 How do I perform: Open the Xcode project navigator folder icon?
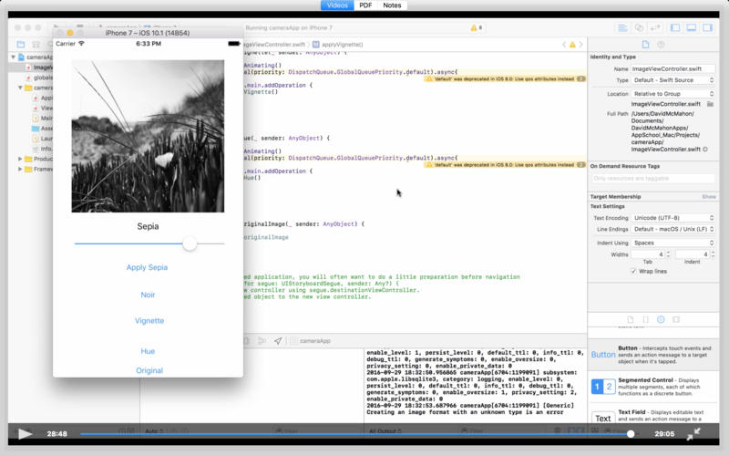point(20,44)
